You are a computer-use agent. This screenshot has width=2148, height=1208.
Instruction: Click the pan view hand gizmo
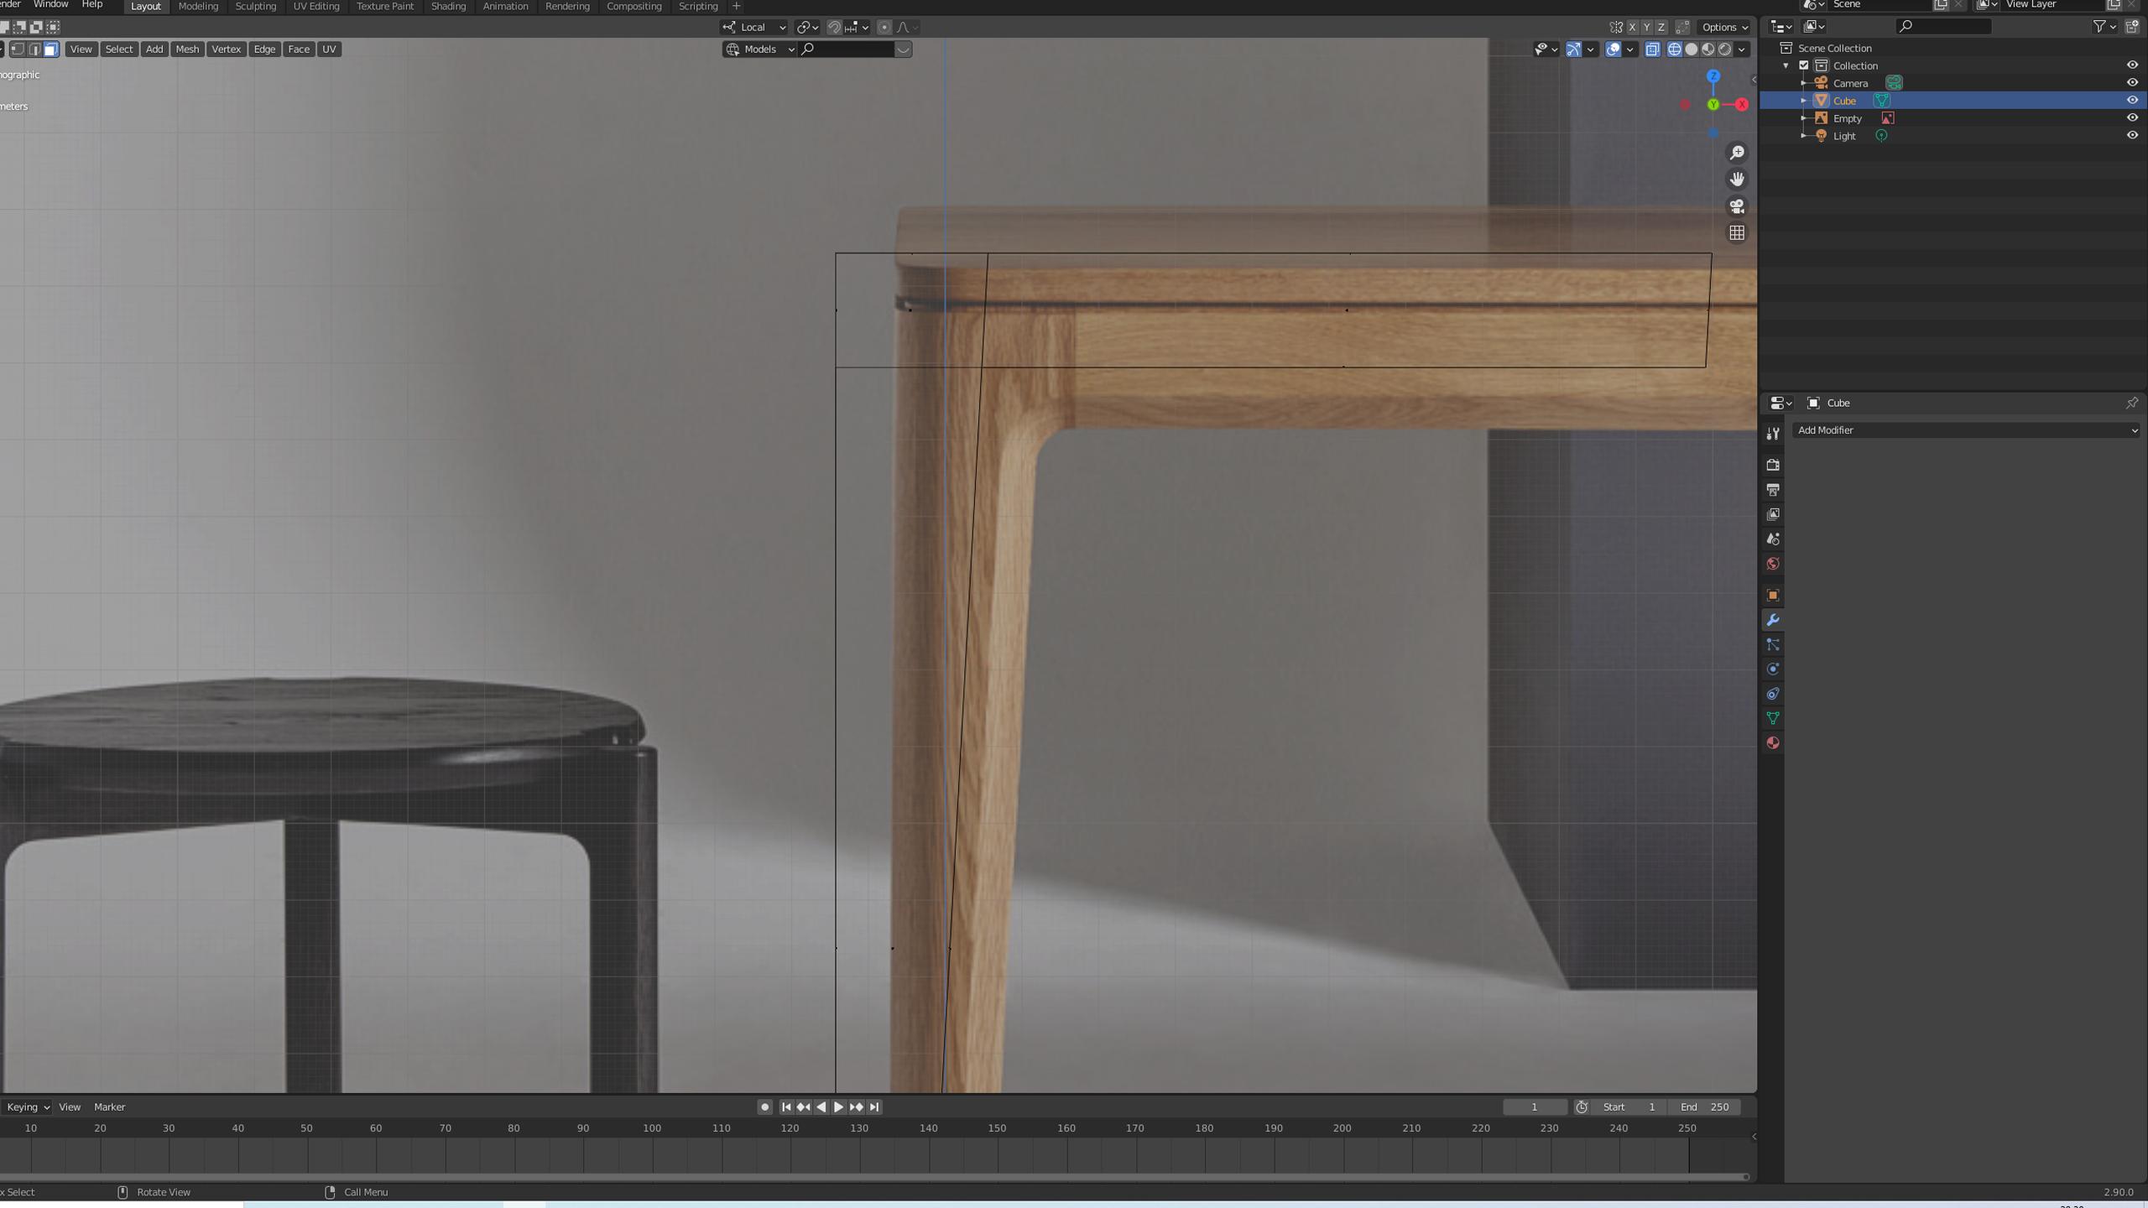click(1737, 180)
